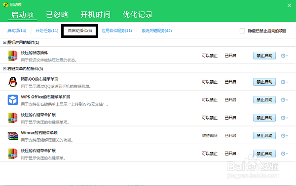The width and height of the screenshot is (296, 186).
Task: Open the gear menu in the 用于显示快压的右键菜单项 row
Action: click(x=284, y=118)
